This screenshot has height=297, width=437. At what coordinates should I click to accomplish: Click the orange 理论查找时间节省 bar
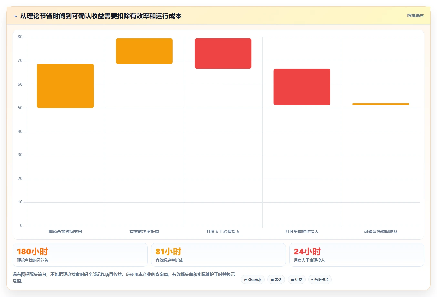(x=66, y=86)
